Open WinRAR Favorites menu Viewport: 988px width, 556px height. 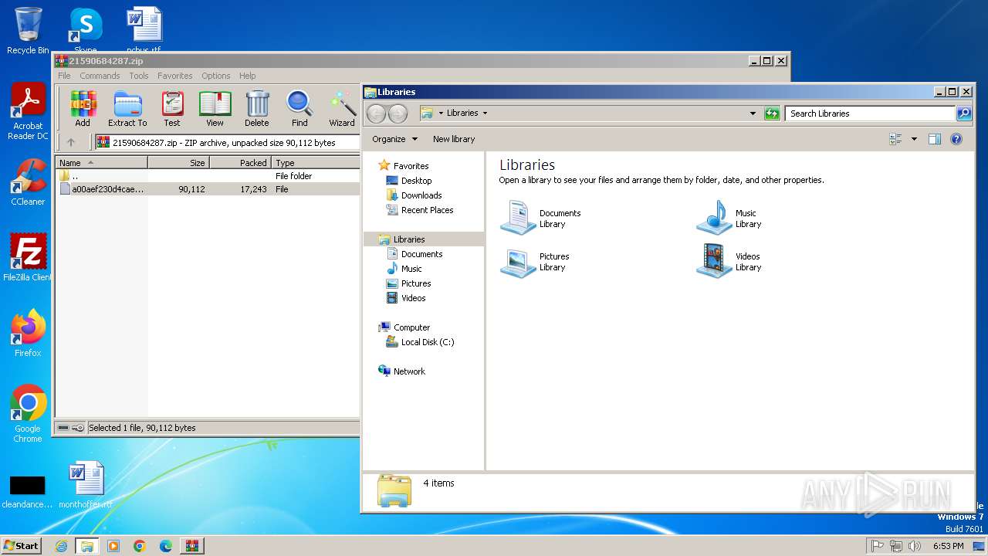(175, 76)
